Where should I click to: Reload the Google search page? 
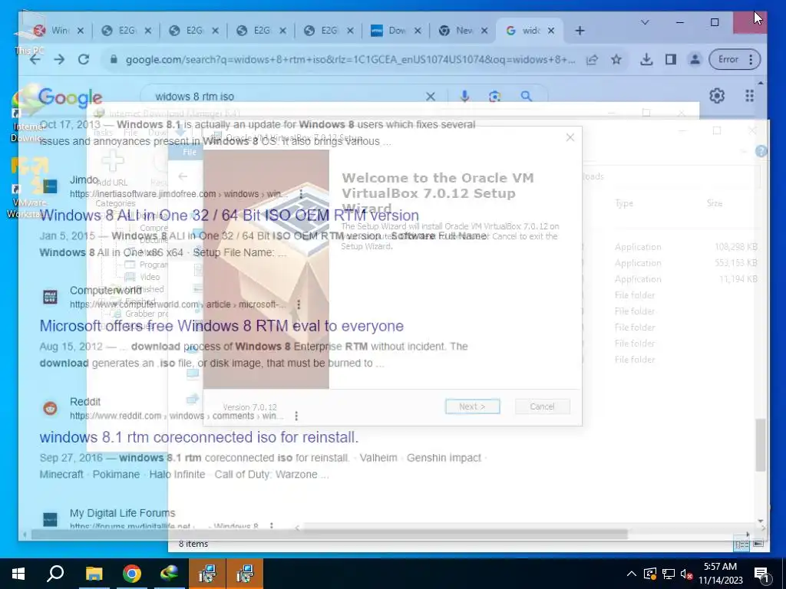point(84,60)
